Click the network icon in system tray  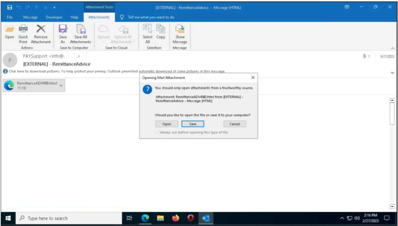click(350, 218)
